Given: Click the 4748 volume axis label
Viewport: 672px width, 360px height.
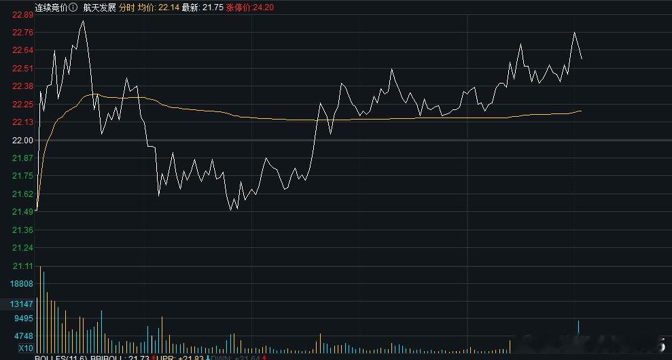Looking at the screenshot, I should point(25,336).
